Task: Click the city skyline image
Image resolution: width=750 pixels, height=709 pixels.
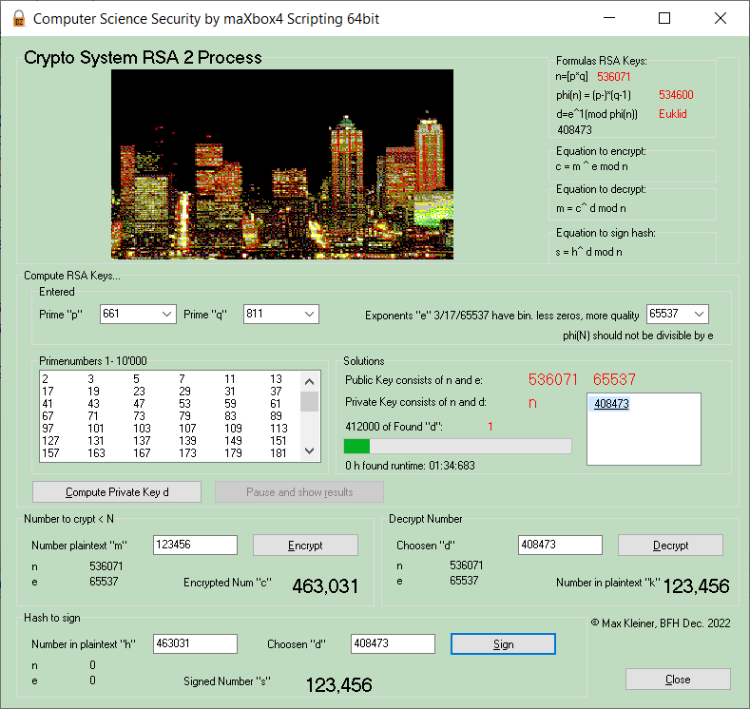Action: 282,164
